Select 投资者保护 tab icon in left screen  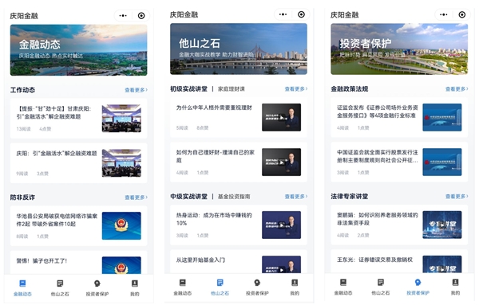pyautogui.click(x=97, y=283)
